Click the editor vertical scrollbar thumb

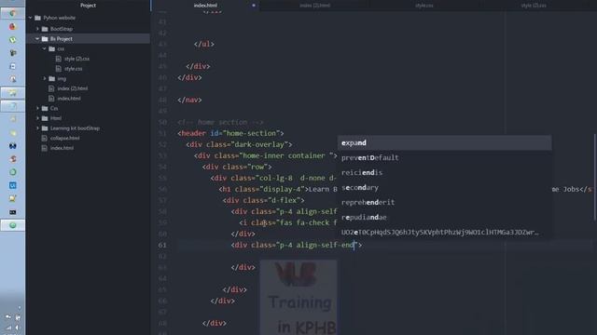click(595, 177)
